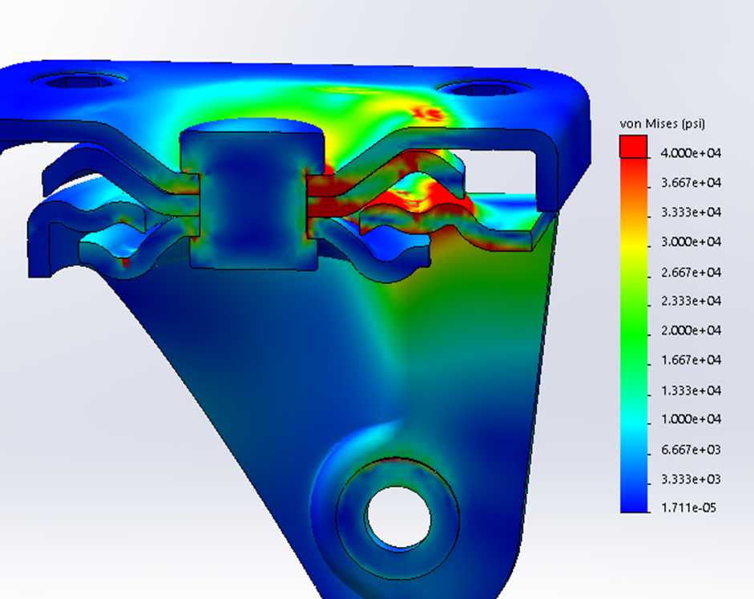
Task: Click the yellow band of the color bar
Action: tap(633, 243)
